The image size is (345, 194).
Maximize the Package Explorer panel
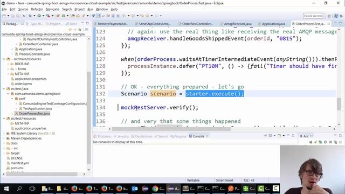tap(87, 23)
